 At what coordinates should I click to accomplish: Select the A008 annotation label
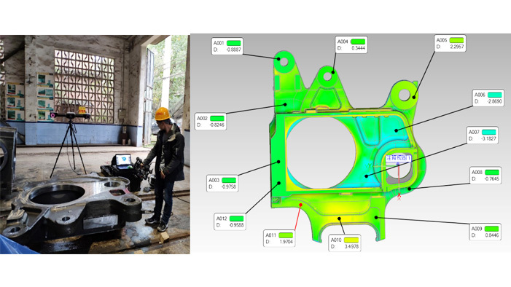pyautogui.click(x=485, y=176)
